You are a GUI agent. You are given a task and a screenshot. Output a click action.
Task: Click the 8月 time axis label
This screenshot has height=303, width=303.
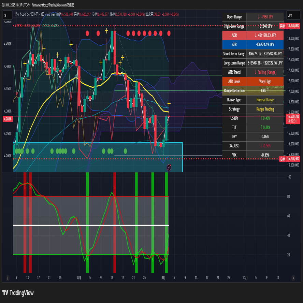pyautogui.click(x=79, y=278)
